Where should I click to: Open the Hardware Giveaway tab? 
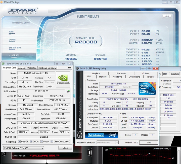click(48, 68)
